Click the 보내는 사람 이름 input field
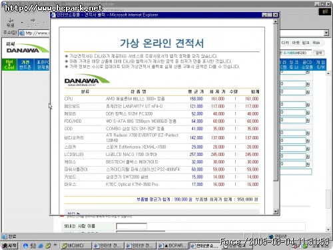 [131, 226]
